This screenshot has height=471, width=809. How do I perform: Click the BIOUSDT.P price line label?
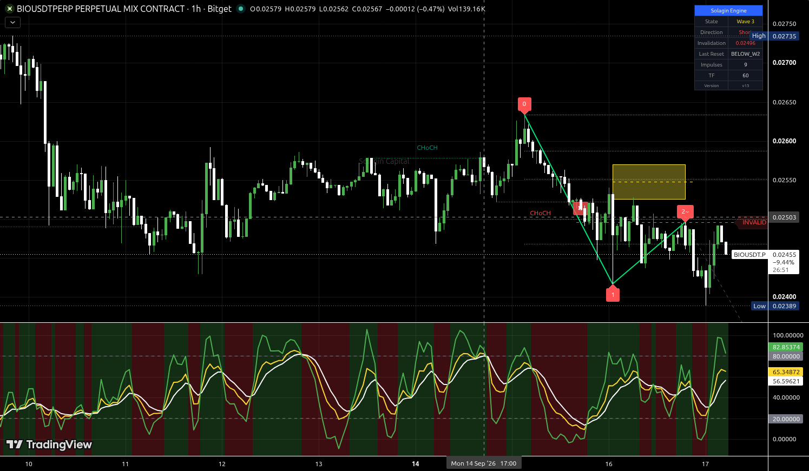(749, 255)
